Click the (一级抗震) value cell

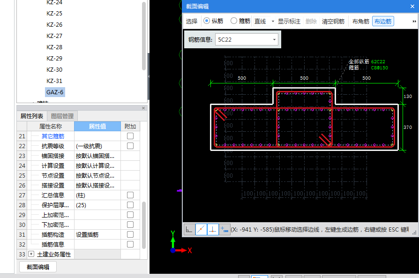[97, 146]
